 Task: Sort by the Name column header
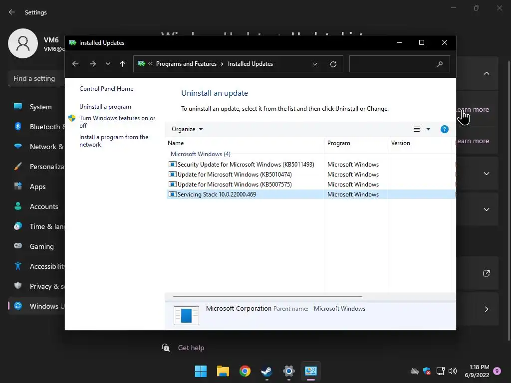pyautogui.click(x=245, y=143)
